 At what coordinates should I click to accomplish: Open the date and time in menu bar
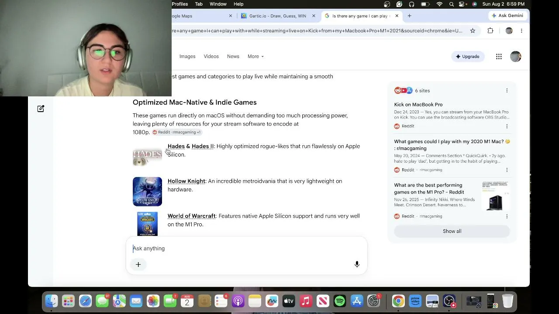tap(503, 4)
